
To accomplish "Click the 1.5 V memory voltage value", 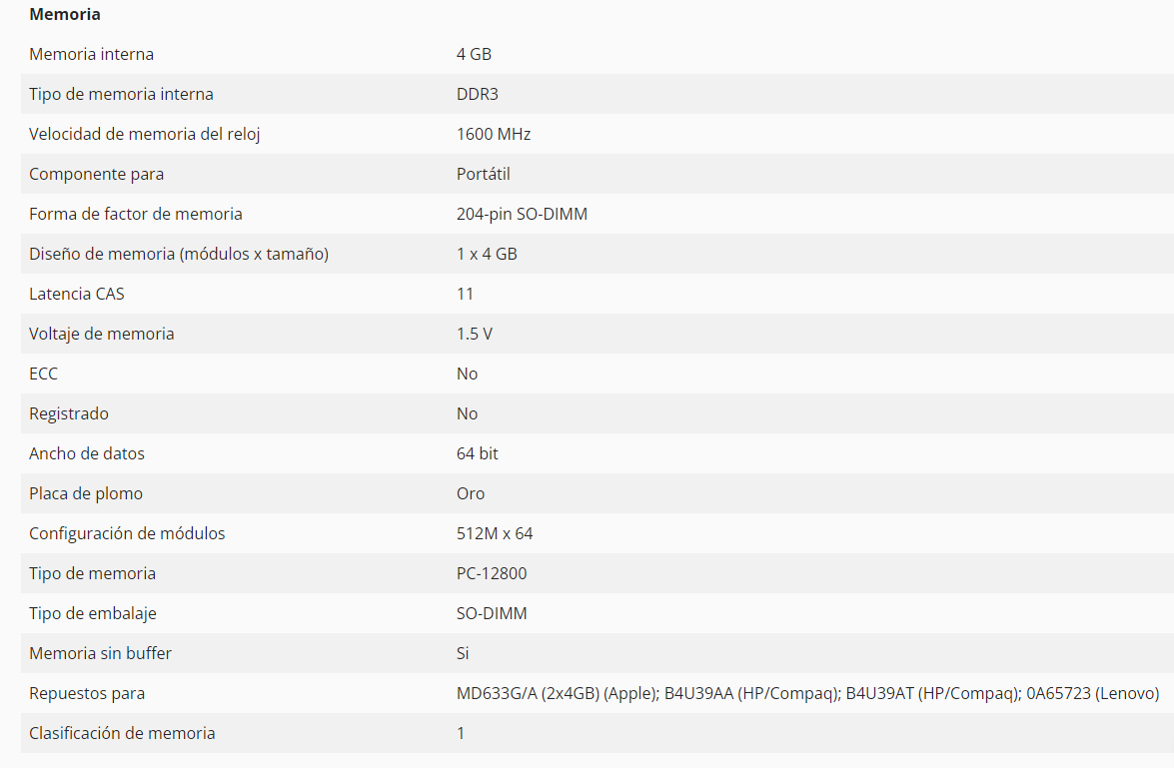I will click(x=474, y=334).
